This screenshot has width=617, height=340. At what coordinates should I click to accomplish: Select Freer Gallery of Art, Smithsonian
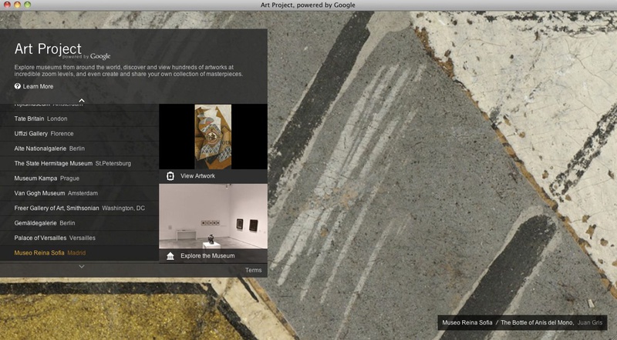[x=79, y=208]
